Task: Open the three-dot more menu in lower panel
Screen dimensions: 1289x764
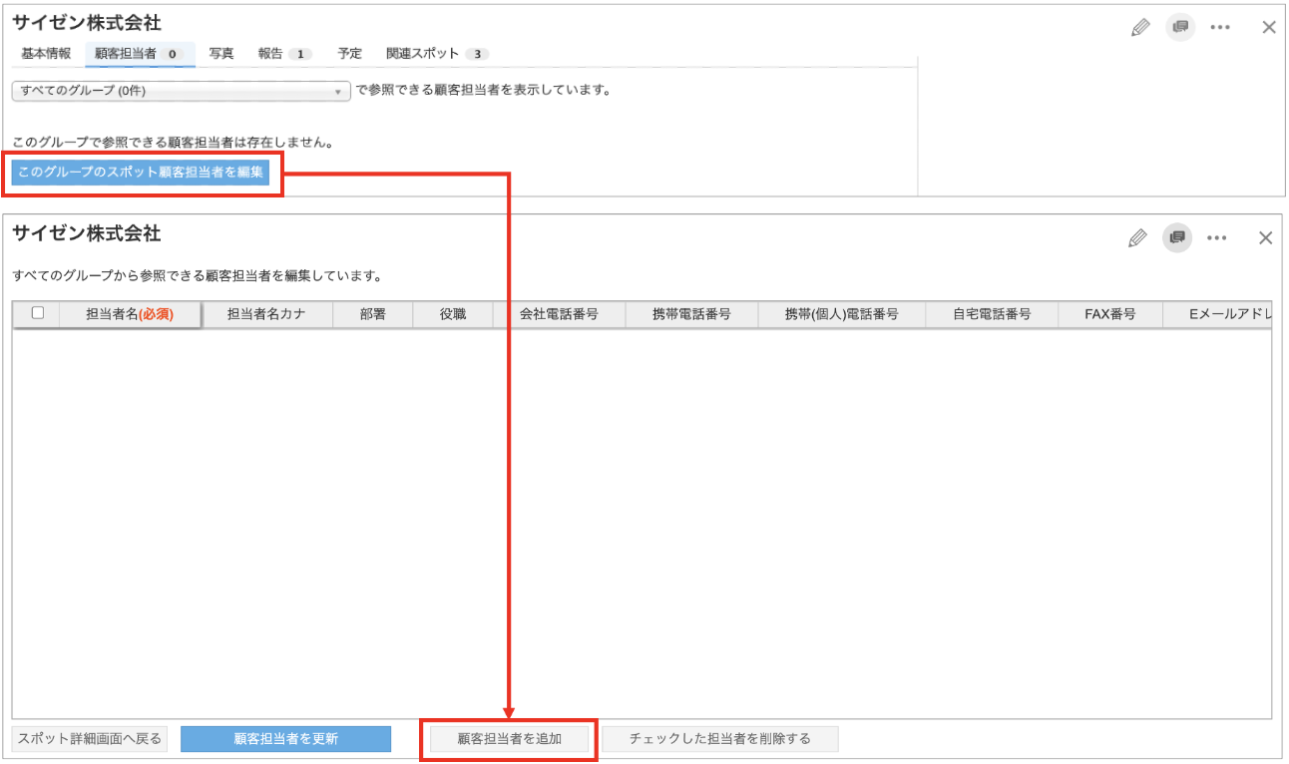Action: 1216,238
